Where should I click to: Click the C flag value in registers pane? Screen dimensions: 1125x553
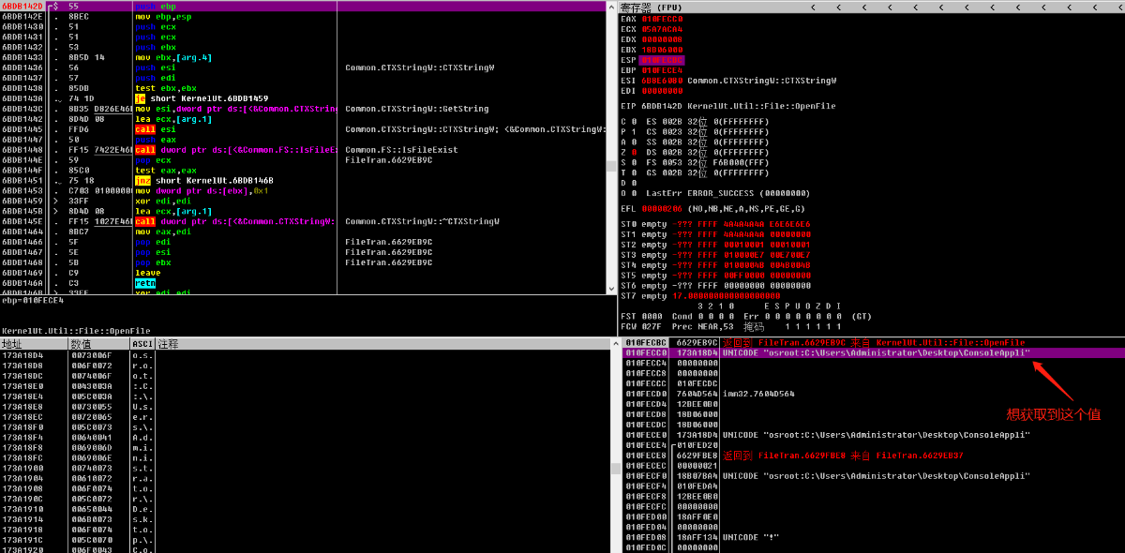[635, 123]
